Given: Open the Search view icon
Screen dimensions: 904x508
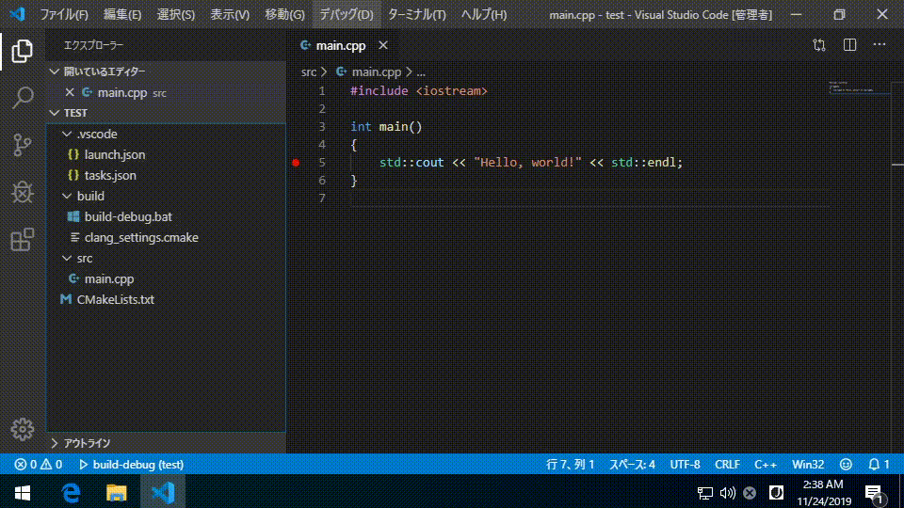Looking at the screenshot, I should 23,98.
